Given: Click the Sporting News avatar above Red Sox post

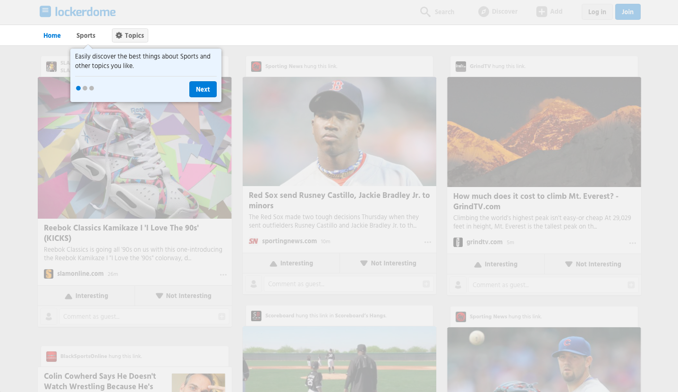Looking at the screenshot, I should 256,67.
